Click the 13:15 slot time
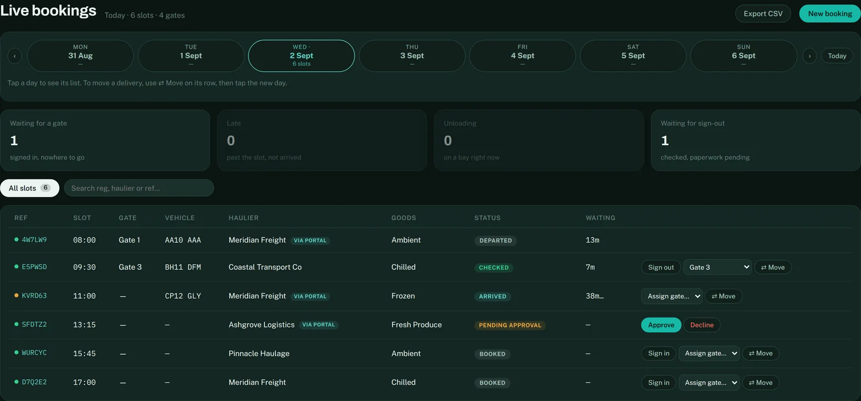Screen dimensions: 861x401 [85, 325]
